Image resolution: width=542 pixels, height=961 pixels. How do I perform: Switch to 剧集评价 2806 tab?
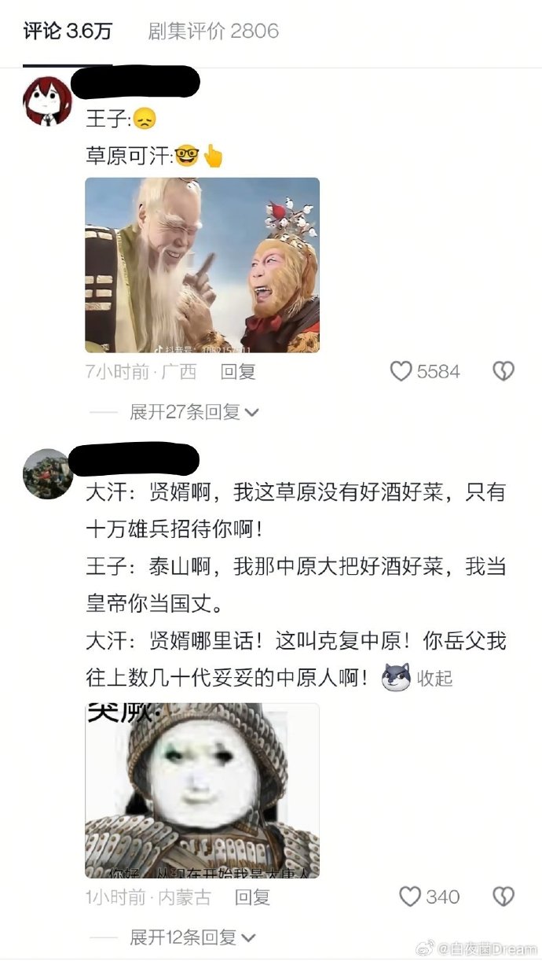click(214, 31)
